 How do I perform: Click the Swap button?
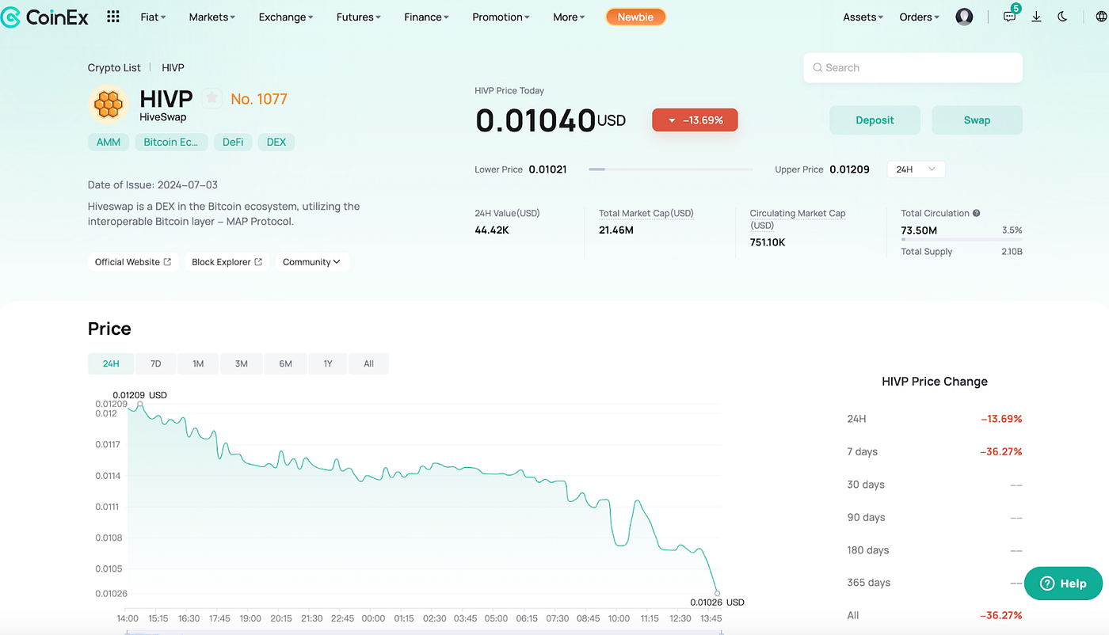point(977,120)
